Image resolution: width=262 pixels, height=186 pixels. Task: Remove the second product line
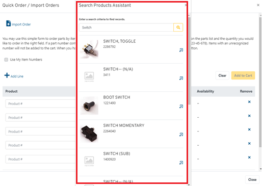(249, 116)
